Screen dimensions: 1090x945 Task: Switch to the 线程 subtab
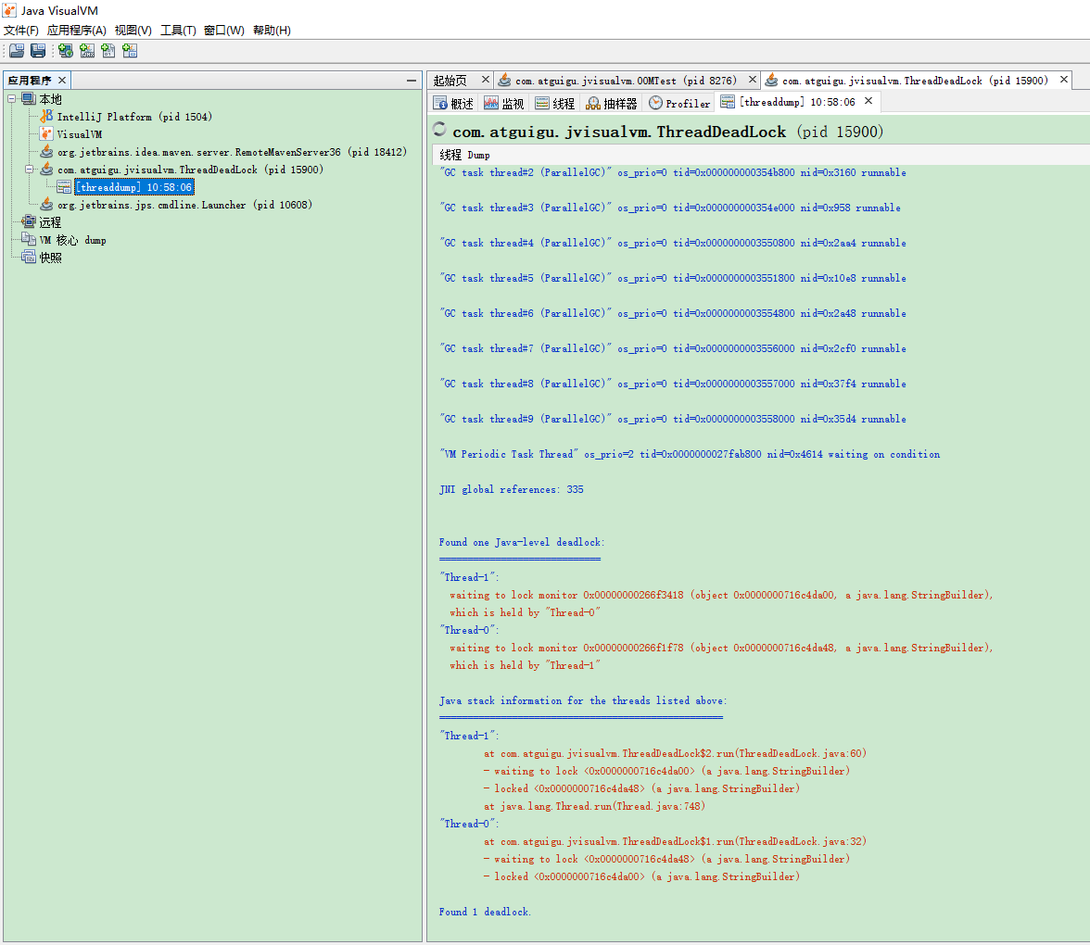coord(555,104)
